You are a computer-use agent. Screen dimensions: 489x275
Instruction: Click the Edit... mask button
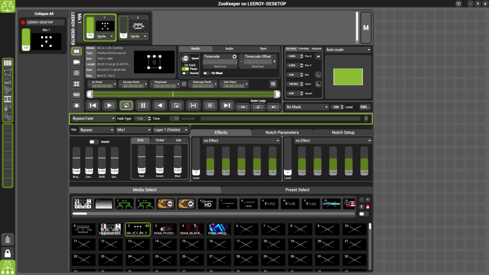(365, 106)
